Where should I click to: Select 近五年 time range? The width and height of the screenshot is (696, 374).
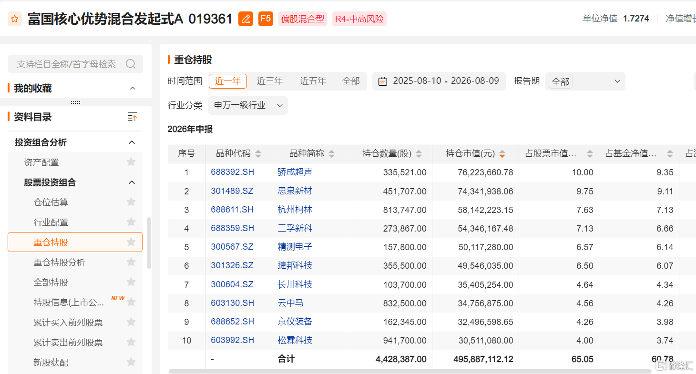tap(313, 81)
